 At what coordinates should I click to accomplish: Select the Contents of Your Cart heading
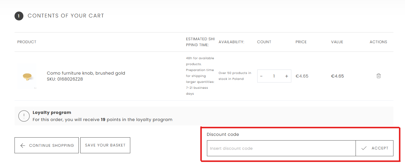[66, 16]
